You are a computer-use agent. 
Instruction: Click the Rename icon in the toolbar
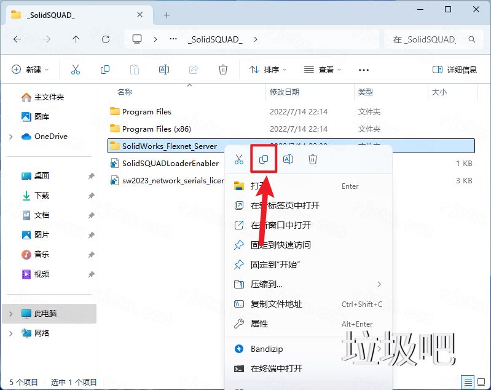[x=164, y=70]
